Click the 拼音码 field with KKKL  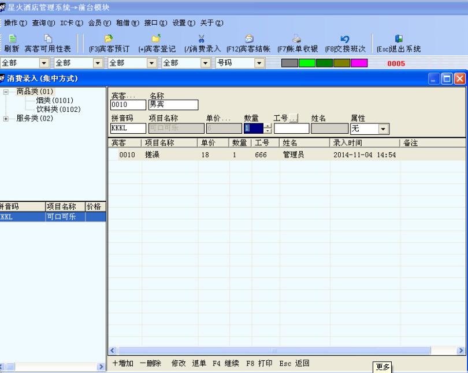128,129
